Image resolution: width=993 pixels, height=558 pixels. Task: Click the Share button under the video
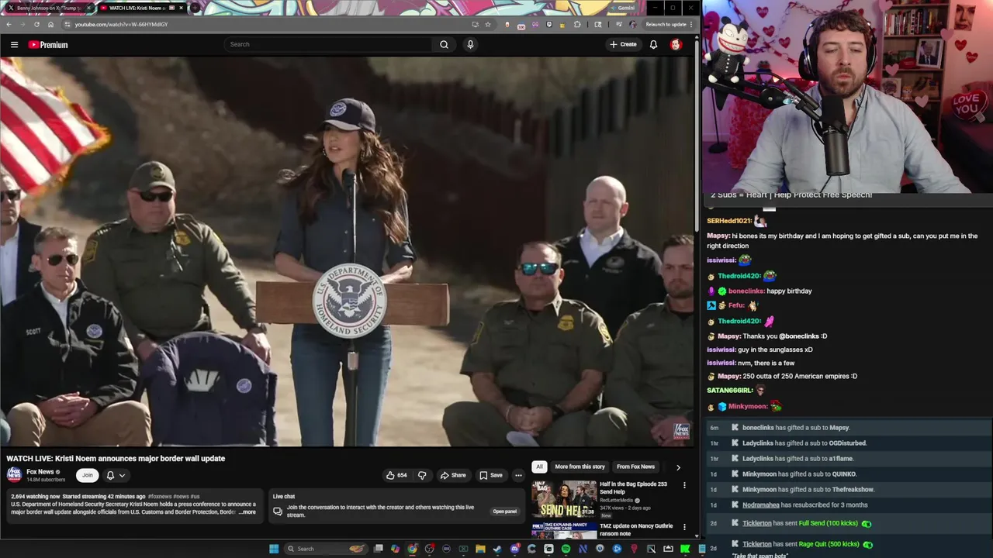453,475
